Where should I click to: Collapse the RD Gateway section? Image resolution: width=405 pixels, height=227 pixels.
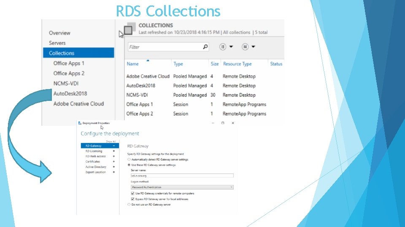[x=113, y=146]
